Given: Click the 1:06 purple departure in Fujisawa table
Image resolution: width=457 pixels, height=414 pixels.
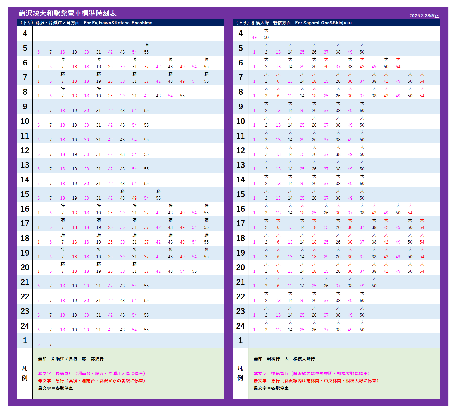Looking at the screenshot, I should tap(39, 344).
